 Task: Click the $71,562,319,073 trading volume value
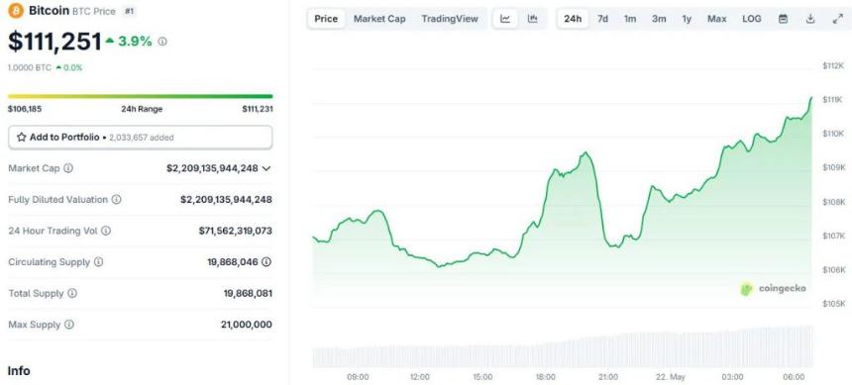[235, 231]
